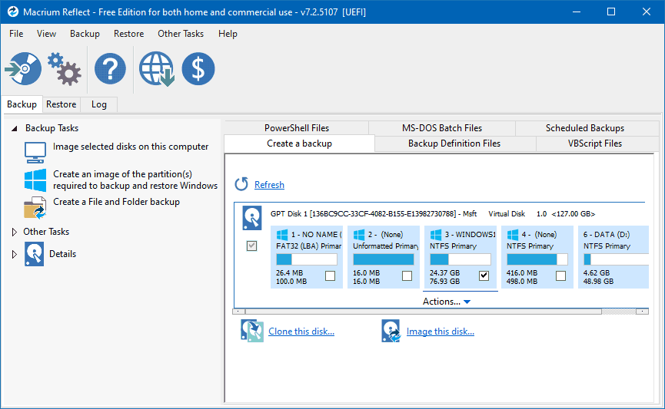Click the blue question mark help icon
This screenshot has height=409, width=665.
pos(110,68)
